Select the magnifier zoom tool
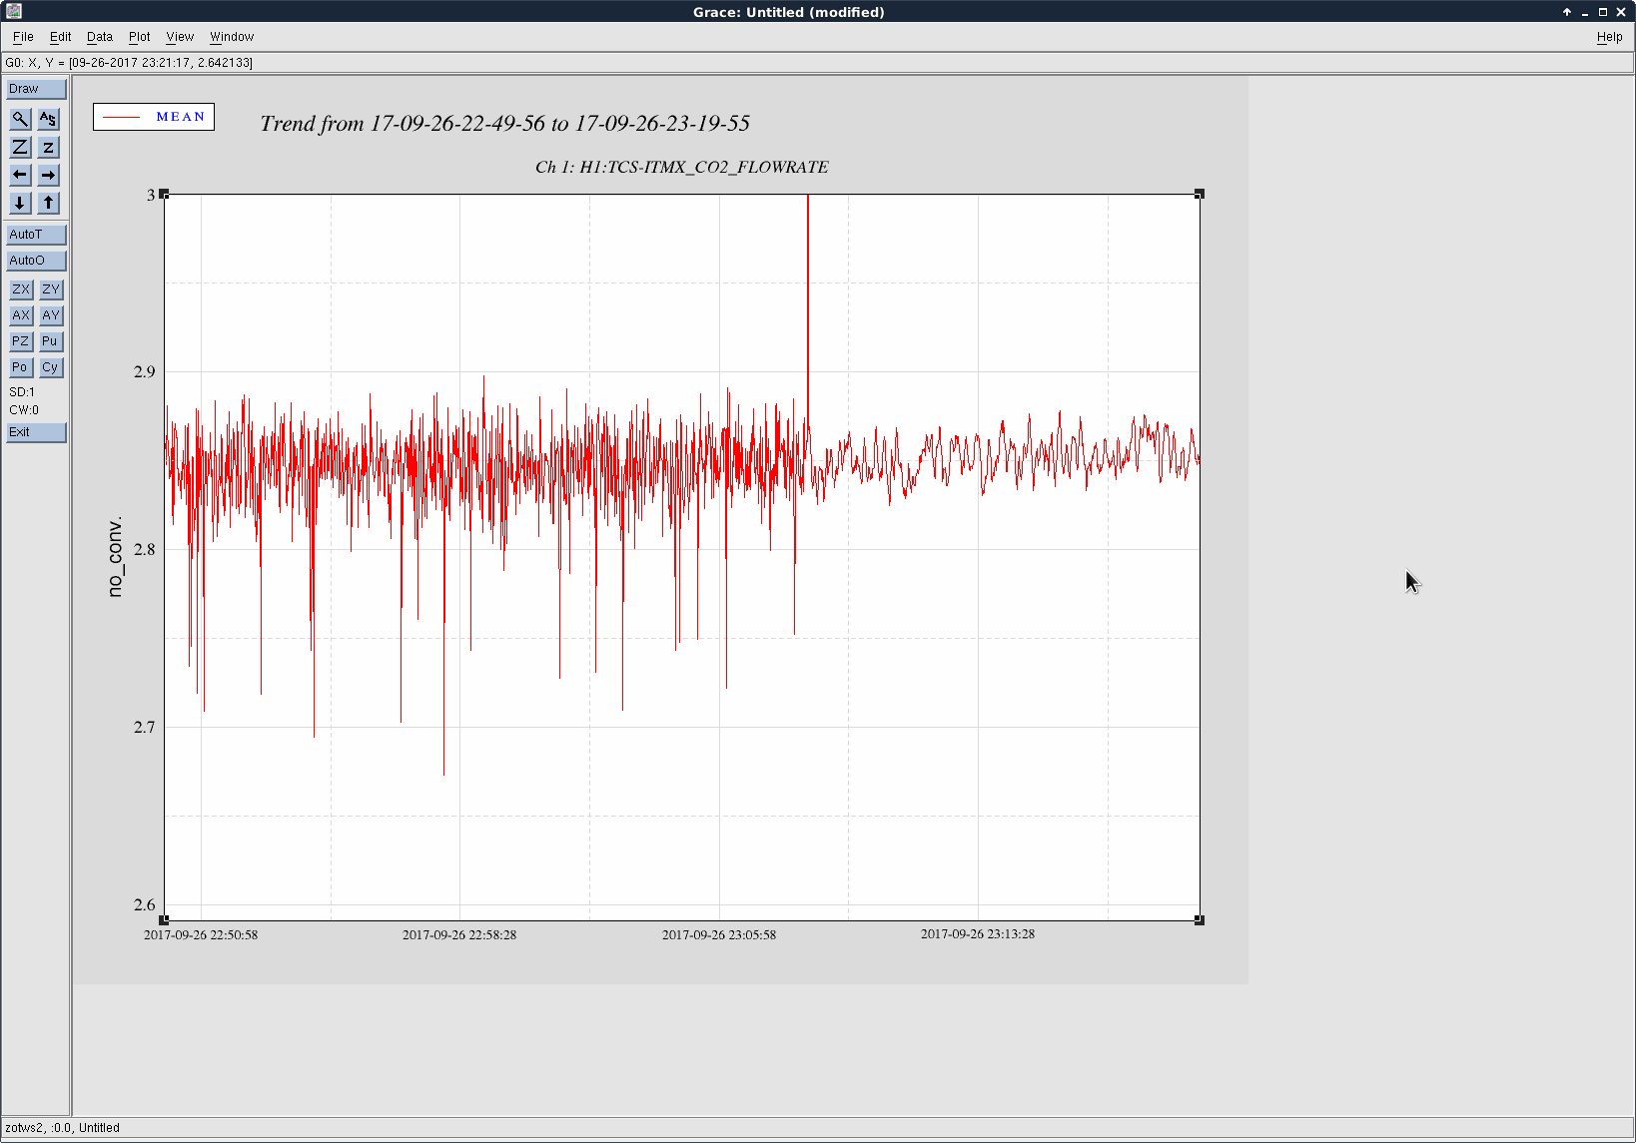1636x1143 pixels. click(x=20, y=119)
